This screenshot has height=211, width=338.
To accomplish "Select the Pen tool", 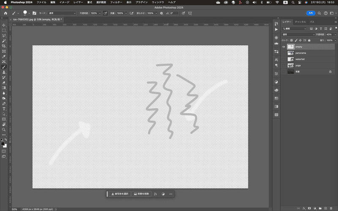I will click(x=4, y=103).
